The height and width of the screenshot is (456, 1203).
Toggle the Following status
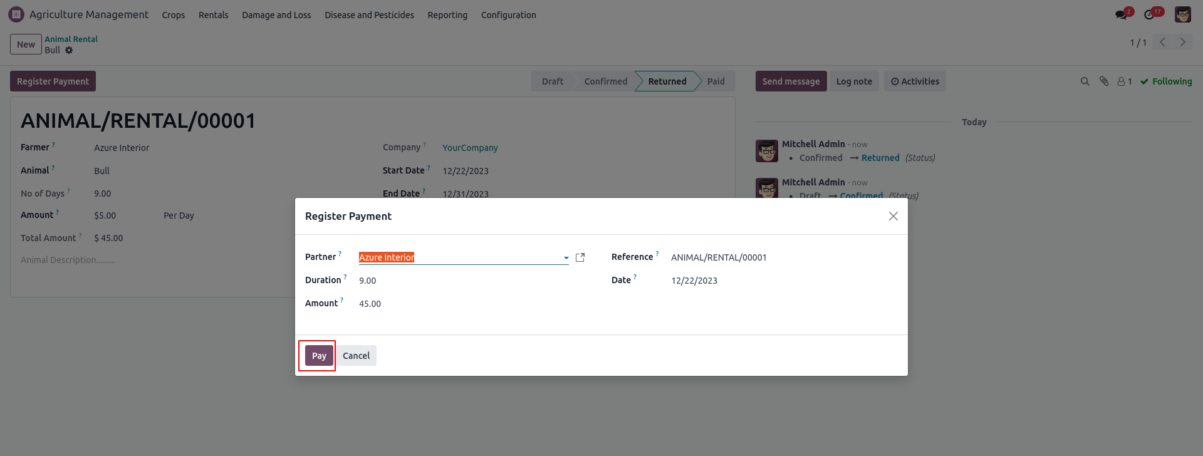pyautogui.click(x=1166, y=81)
